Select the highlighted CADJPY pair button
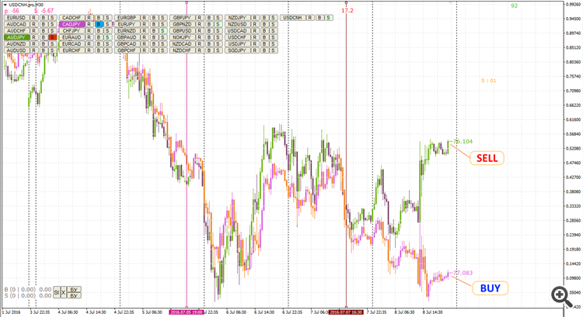The height and width of the screenshot is (317, 583). [72, 25]
